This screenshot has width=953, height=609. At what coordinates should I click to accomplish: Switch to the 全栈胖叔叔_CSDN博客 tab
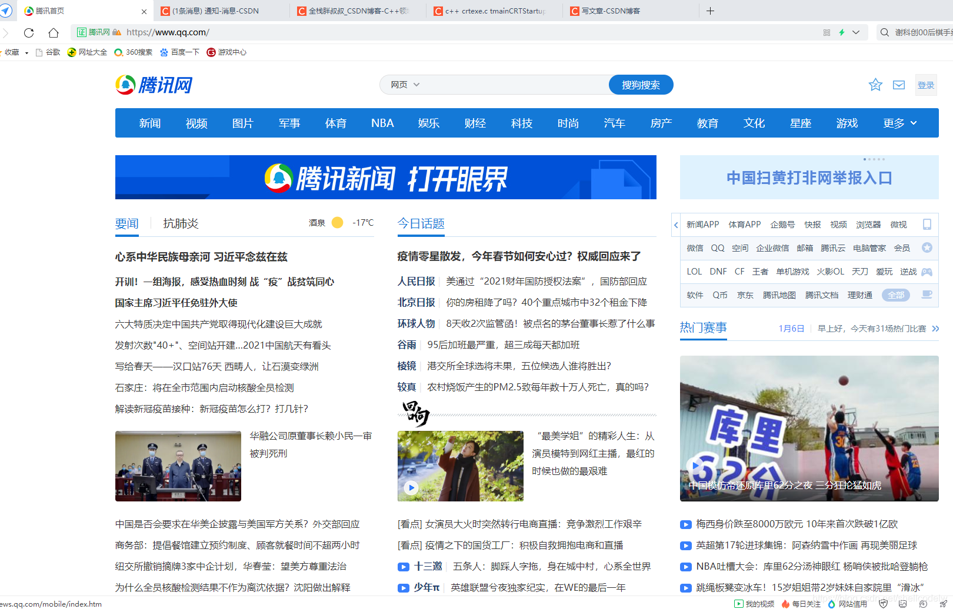tap(358, 11)
